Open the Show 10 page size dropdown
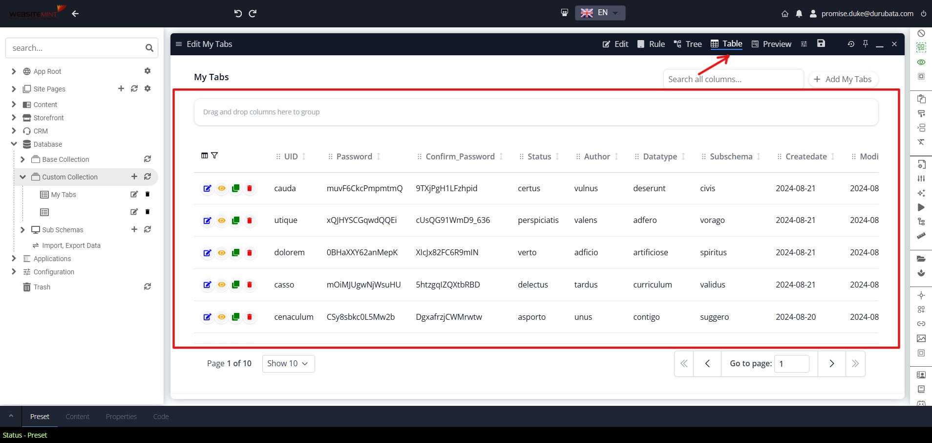Screen dimensions: 932x443 288,363
